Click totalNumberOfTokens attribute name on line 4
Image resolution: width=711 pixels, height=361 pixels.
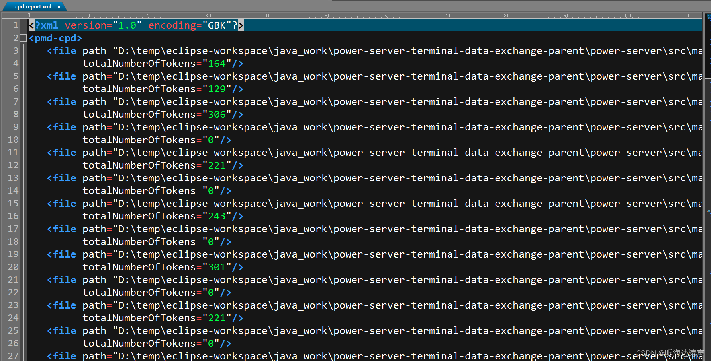coord(139,64)
